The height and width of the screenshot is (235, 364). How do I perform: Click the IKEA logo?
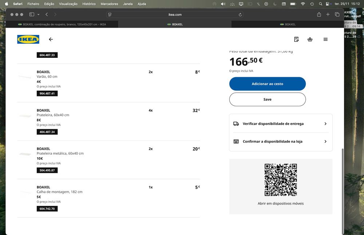[28, 39]
